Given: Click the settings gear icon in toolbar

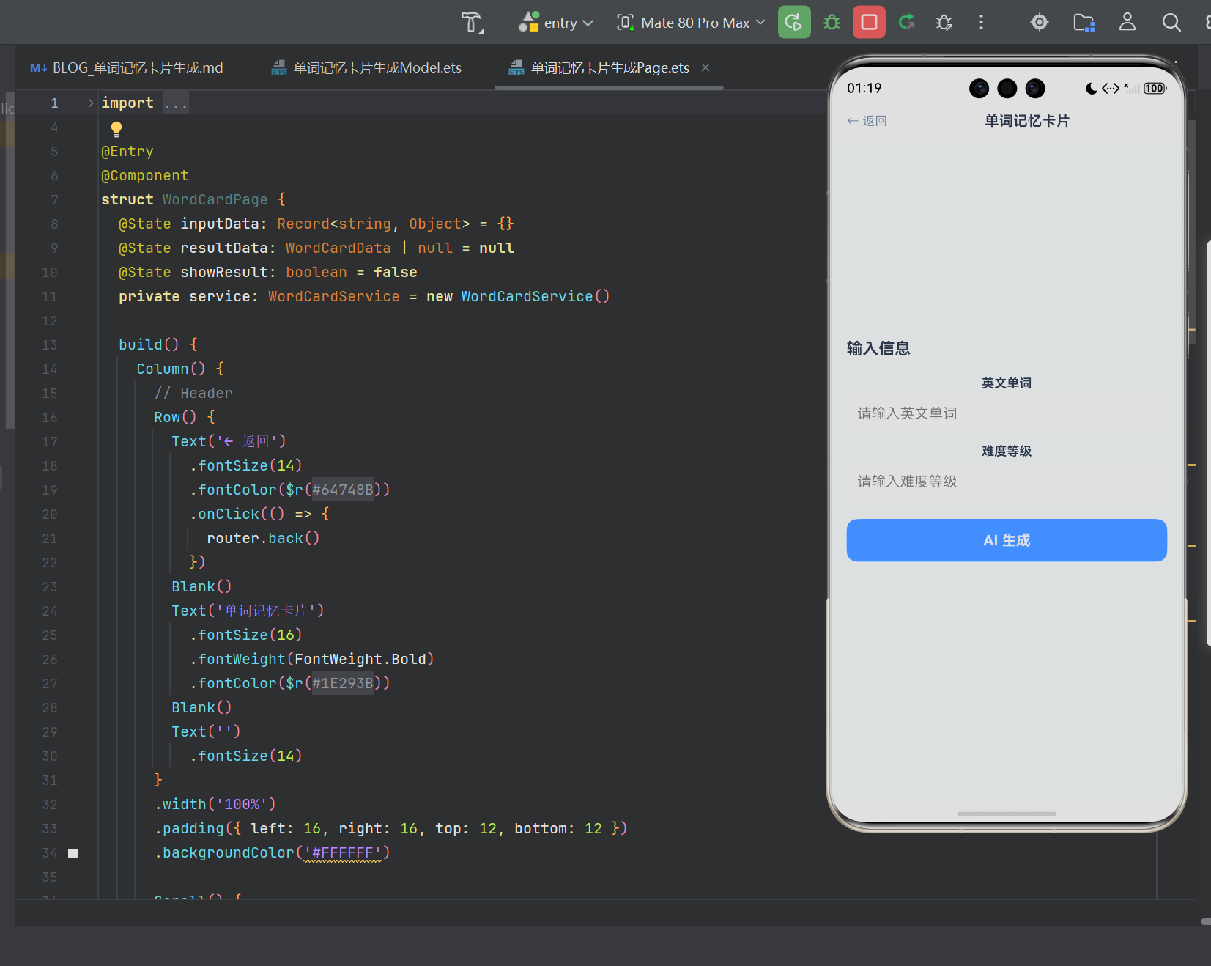Looking at the screenshot, I should (1039, 23).
